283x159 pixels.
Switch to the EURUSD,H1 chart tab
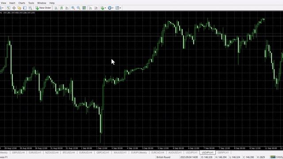(35, 152)
